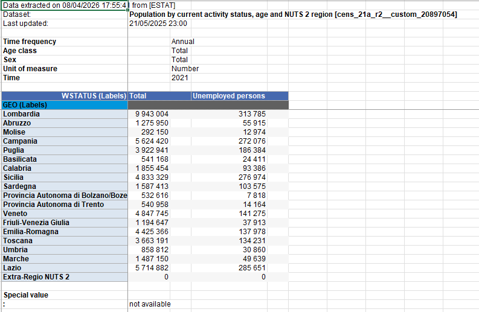The image size is (479, 312).
Task: Select the 'Annual' value cell
Action: [183, 42]
